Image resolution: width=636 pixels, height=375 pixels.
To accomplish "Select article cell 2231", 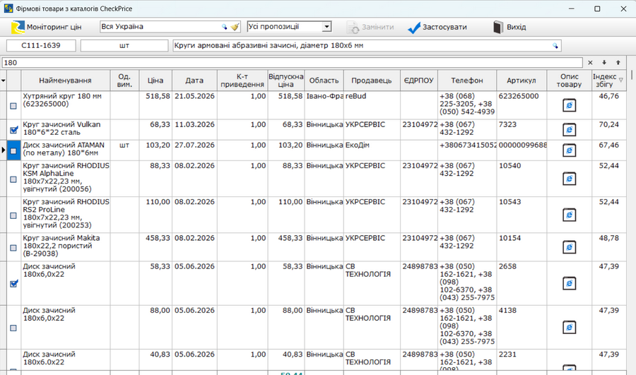I will click(x=522, y=359).
